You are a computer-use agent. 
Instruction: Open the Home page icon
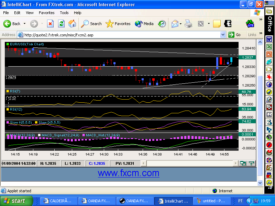pos(72,24)
